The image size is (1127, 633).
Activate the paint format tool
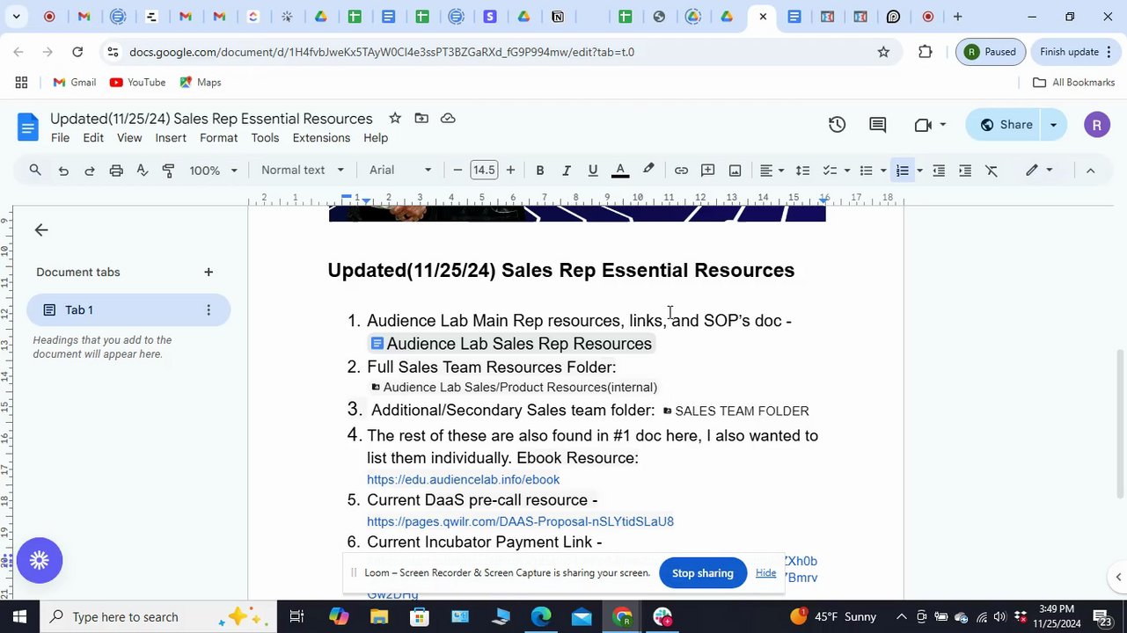[x=169, y=171]
